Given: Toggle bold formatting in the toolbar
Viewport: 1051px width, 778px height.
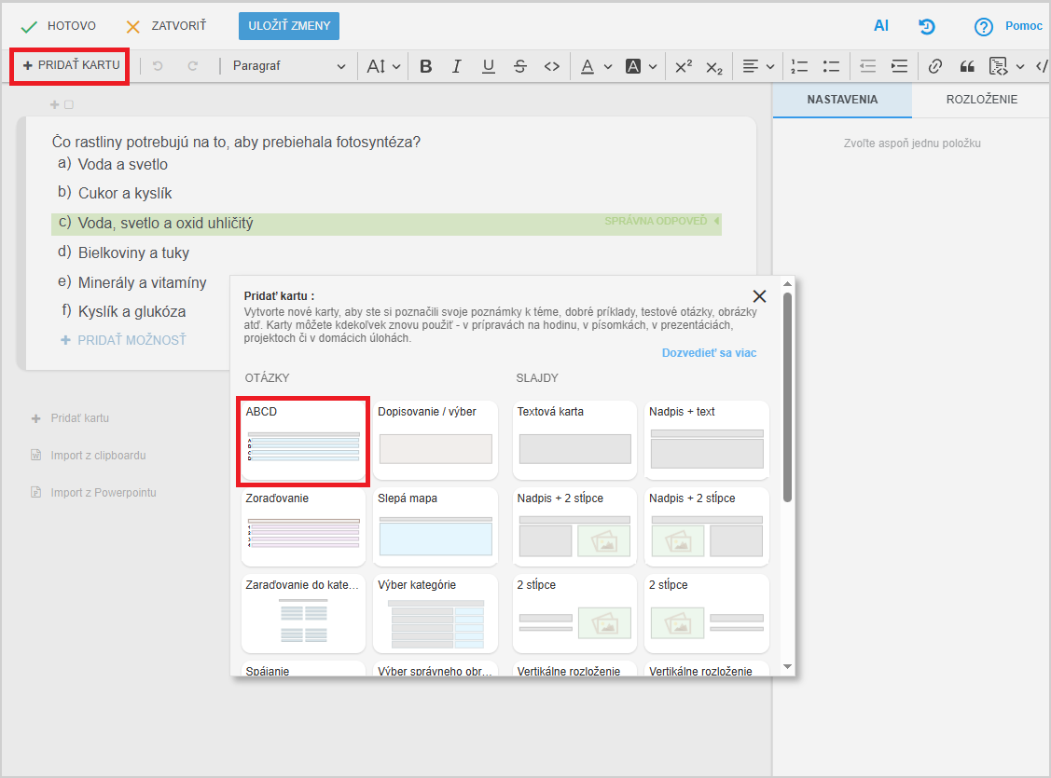Looking at the screenshot, I should coord(426,66).
